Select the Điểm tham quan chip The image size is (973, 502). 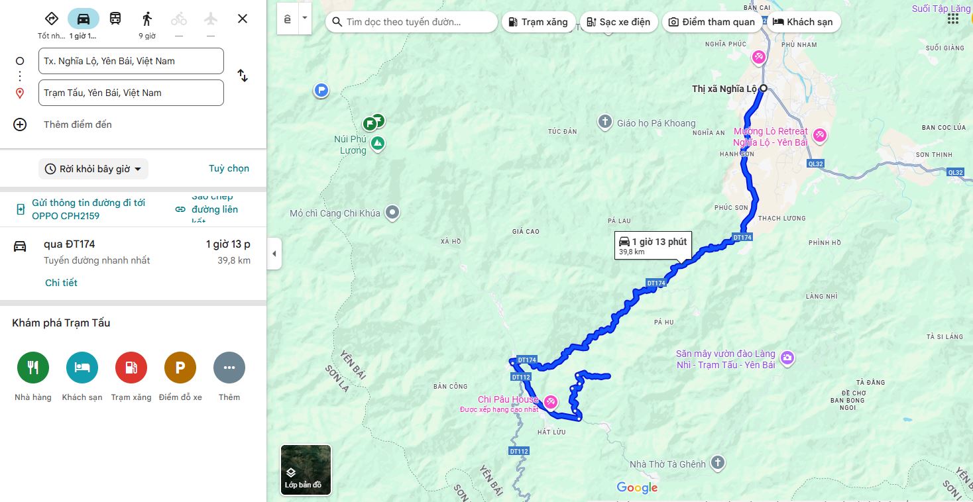pyautogui.click(x=712, y=22)
